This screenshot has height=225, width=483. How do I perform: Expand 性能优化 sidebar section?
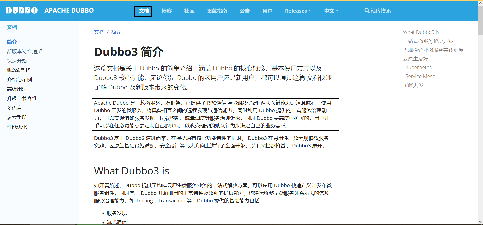point(17,127)
